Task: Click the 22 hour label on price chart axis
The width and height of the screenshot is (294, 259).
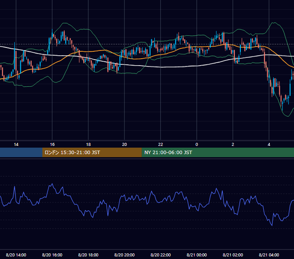Action: click(160, 145)
